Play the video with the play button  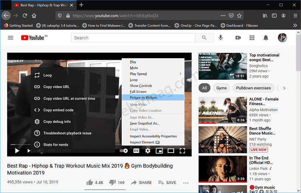pyautogui.click(x=17, y=151)
